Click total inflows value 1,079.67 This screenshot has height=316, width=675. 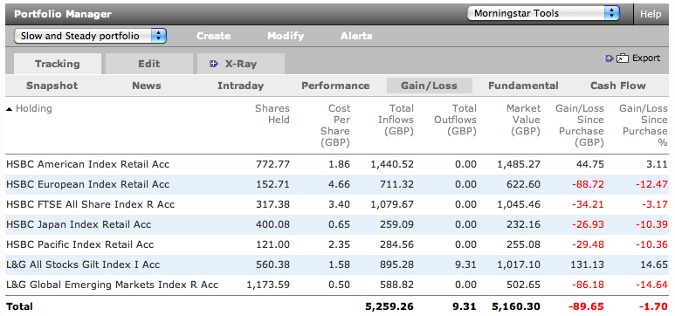click(392, 204)
